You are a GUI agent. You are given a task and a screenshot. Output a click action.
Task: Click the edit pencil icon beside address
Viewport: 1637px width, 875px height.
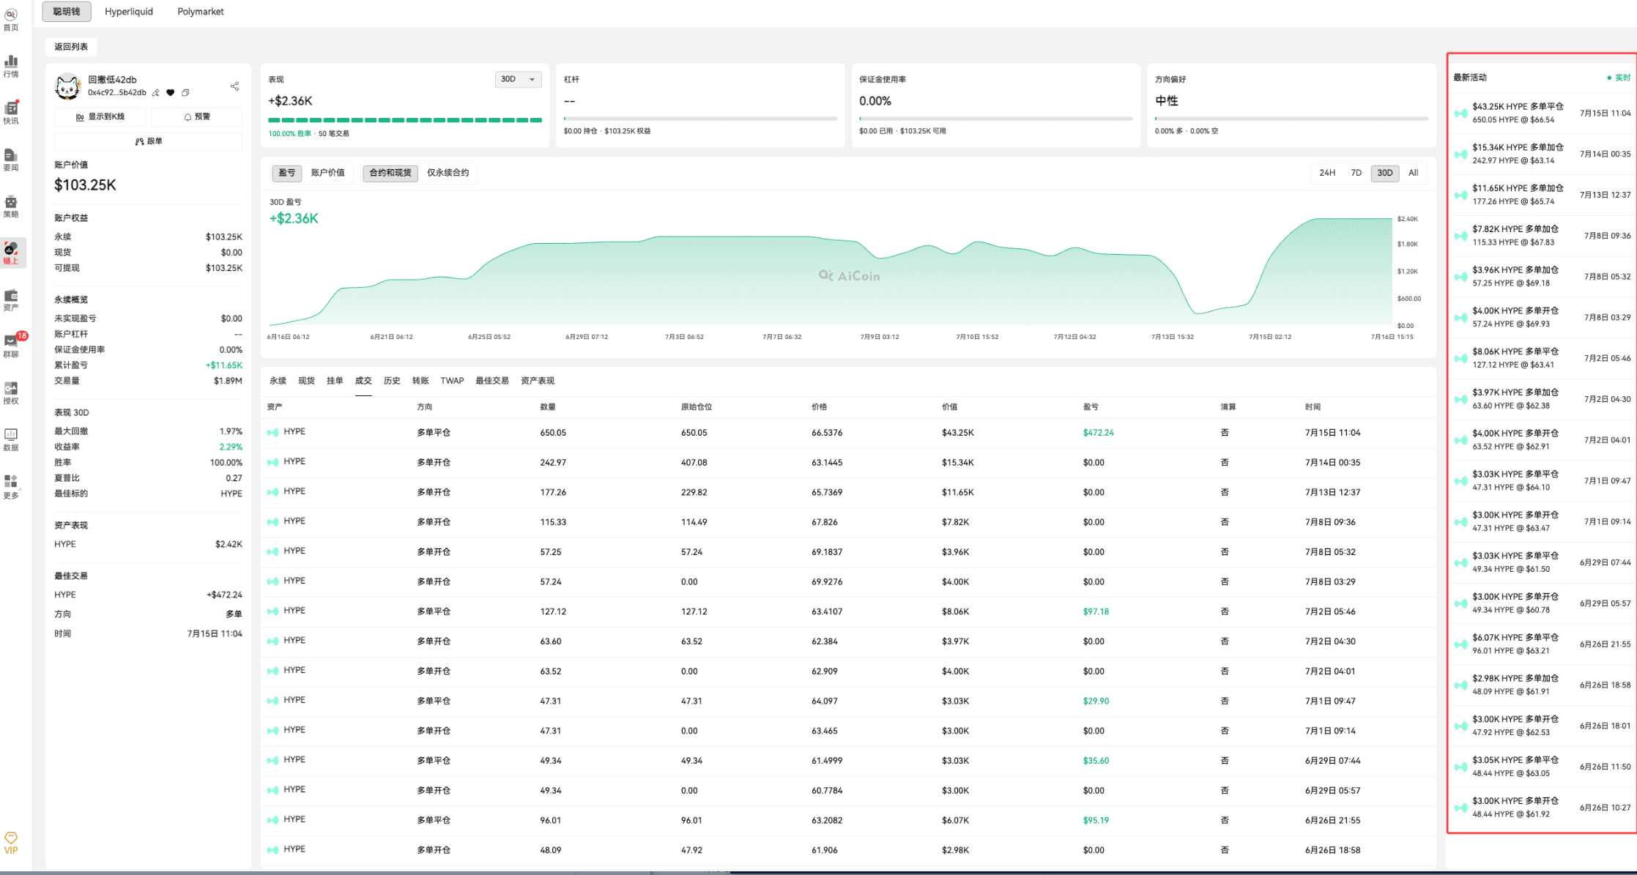click(155, 93)
